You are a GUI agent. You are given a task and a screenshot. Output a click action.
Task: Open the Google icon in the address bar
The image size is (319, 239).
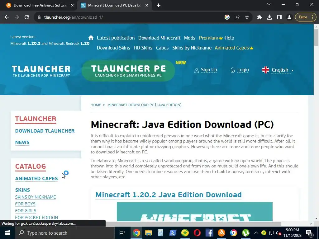227,17
